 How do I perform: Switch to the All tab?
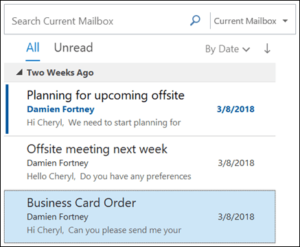pos(33,47)
